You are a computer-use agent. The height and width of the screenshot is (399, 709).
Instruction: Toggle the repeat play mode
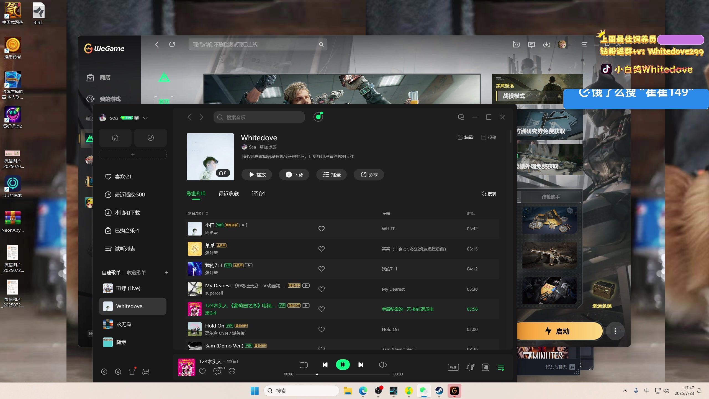(304, 365)
